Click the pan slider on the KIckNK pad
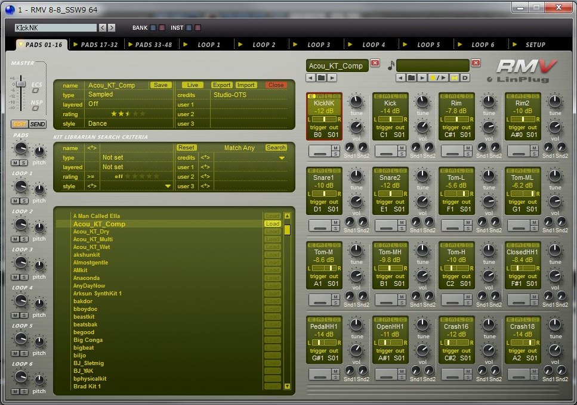The height and width of the screenshot is (405, 577). 324,119
